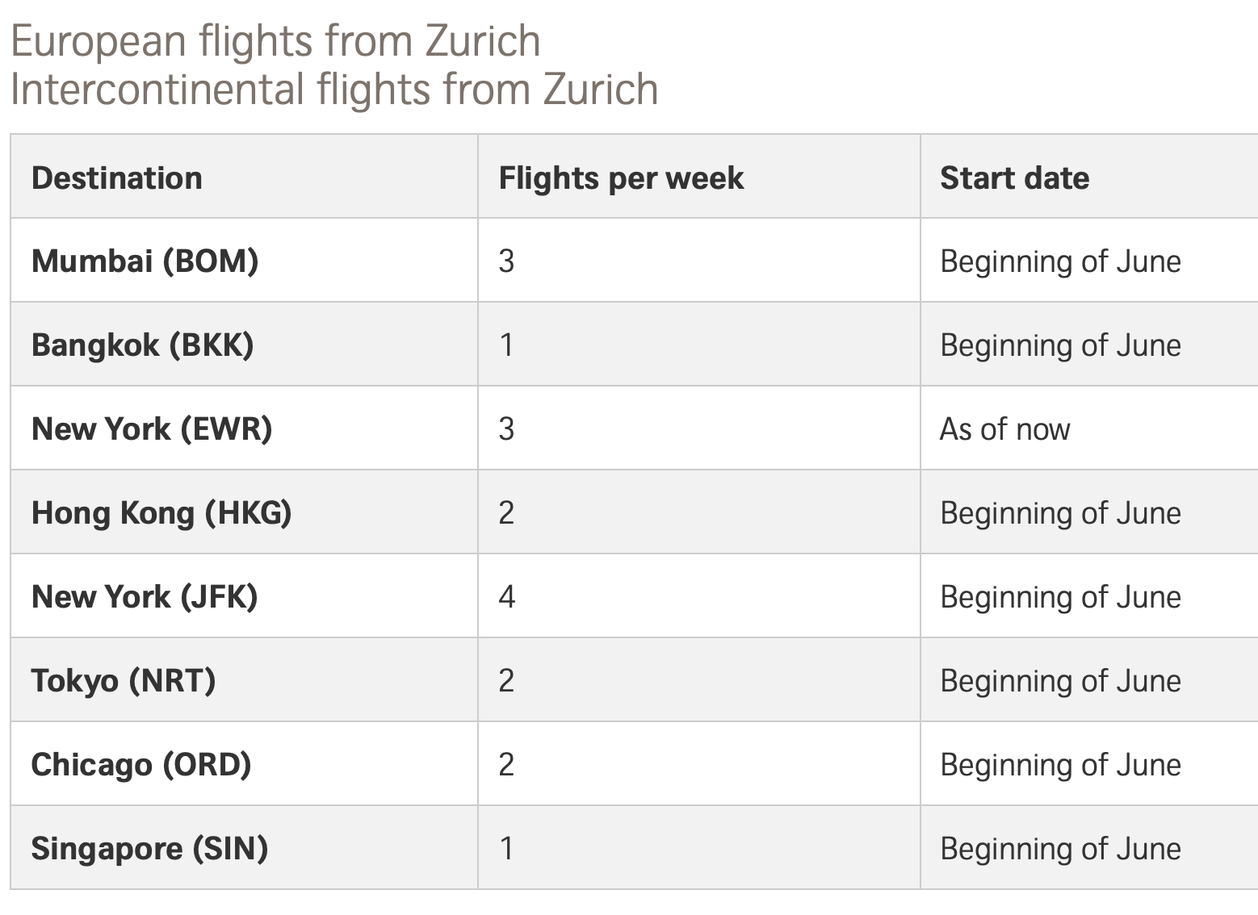
Task: Click flights per week value for JFK
Action: pos(506,596)
